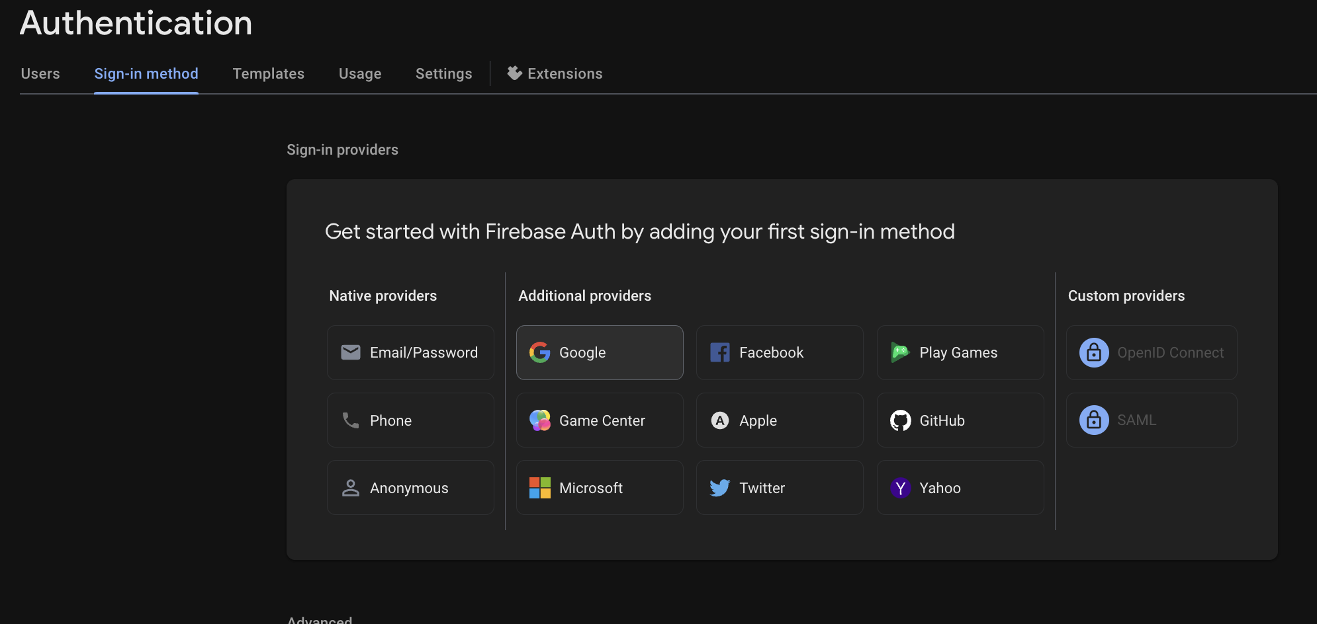Add the Phone provider label
The width and height of the screenshot is (1317, 624).
(391, 420)
